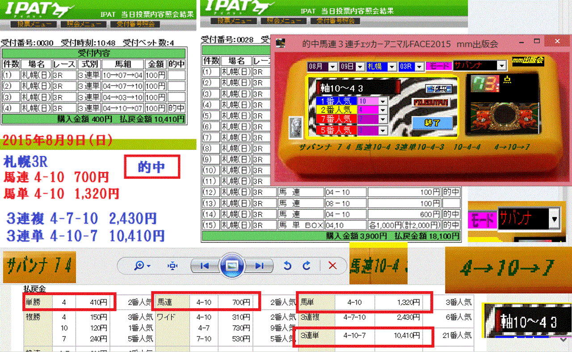Open the 08月 month dropdown
This screenshot has height=352, width=572.
[x=333, y=67]
